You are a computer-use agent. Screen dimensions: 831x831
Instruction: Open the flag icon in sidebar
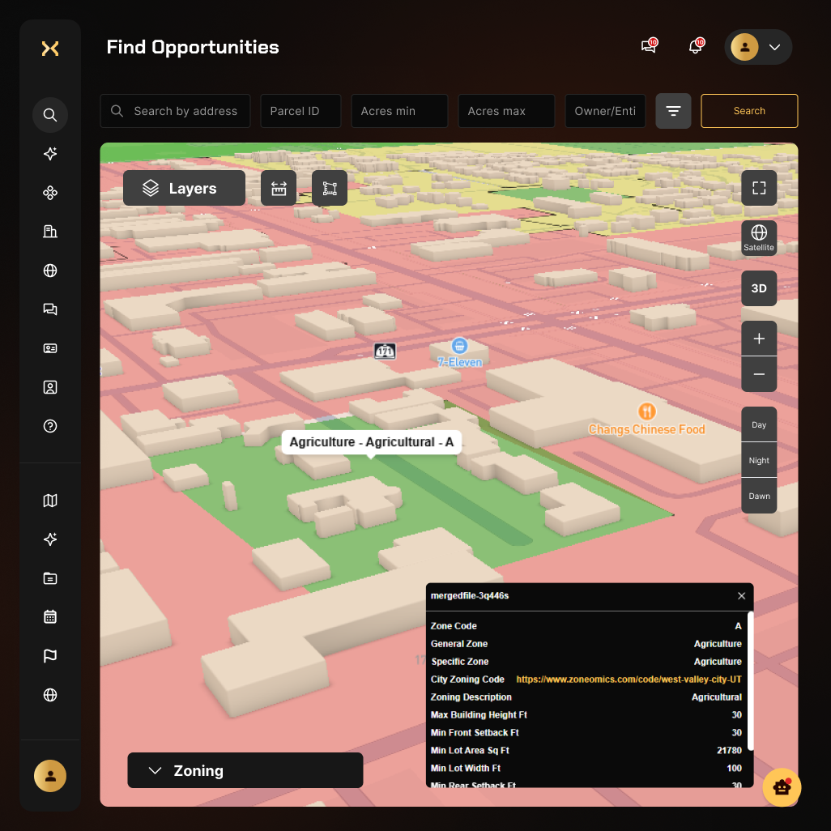[x=50, y=656]
